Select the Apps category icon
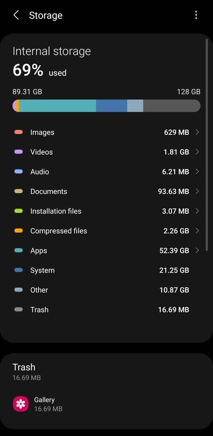213x436 pixels. 18,251
